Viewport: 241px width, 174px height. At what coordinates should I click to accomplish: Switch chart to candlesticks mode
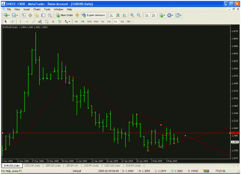[x=118, y=15]
